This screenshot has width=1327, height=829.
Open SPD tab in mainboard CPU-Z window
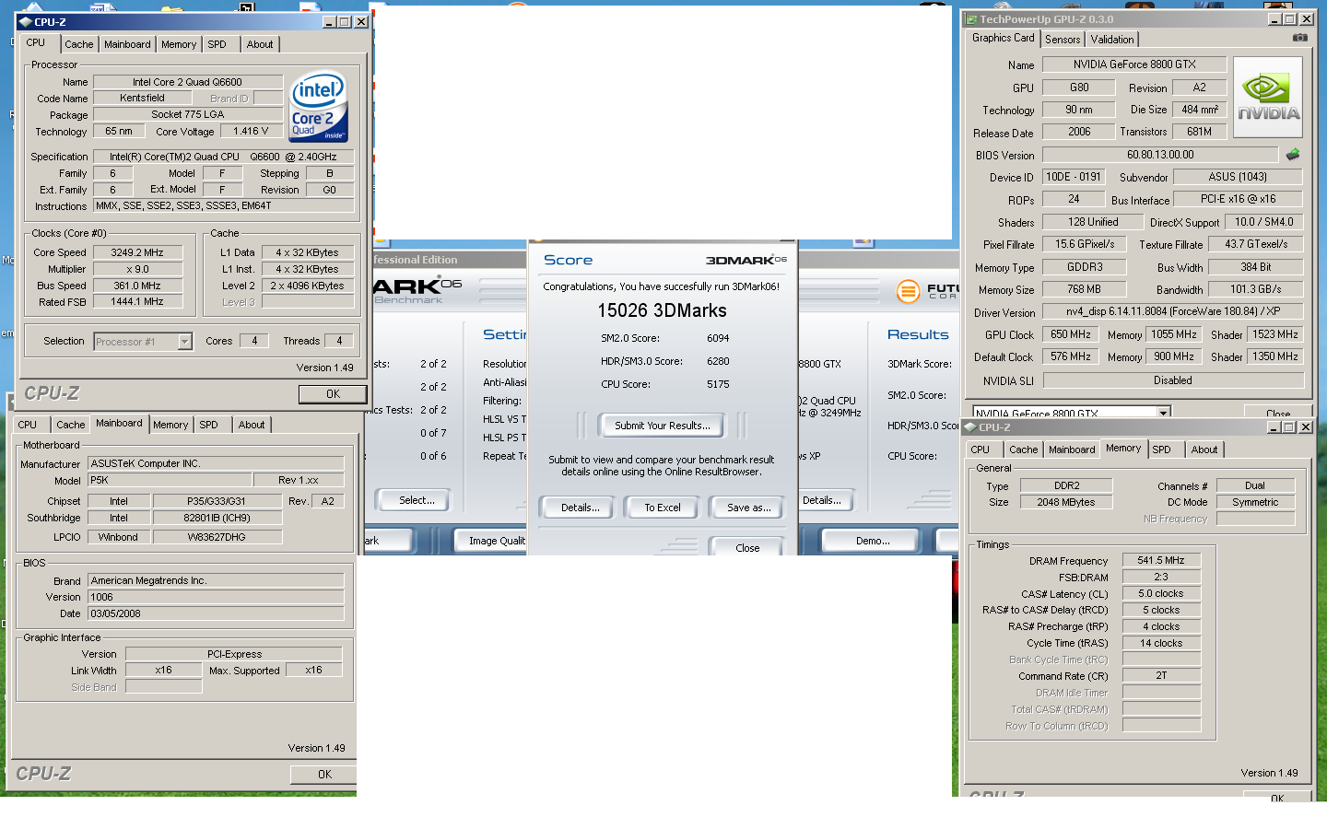(209, 425)
